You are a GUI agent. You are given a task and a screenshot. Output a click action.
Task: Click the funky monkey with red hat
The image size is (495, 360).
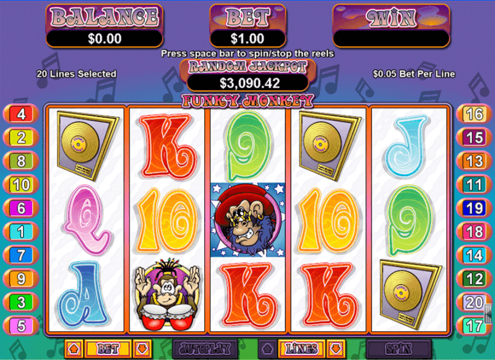247,220
